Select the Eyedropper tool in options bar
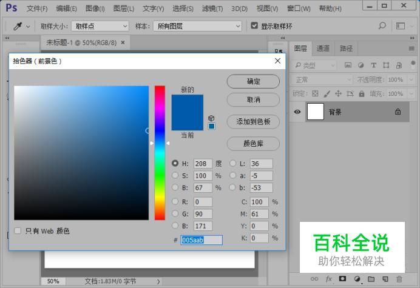This screenshot has height=288, width=420. [x=18, y=26]
